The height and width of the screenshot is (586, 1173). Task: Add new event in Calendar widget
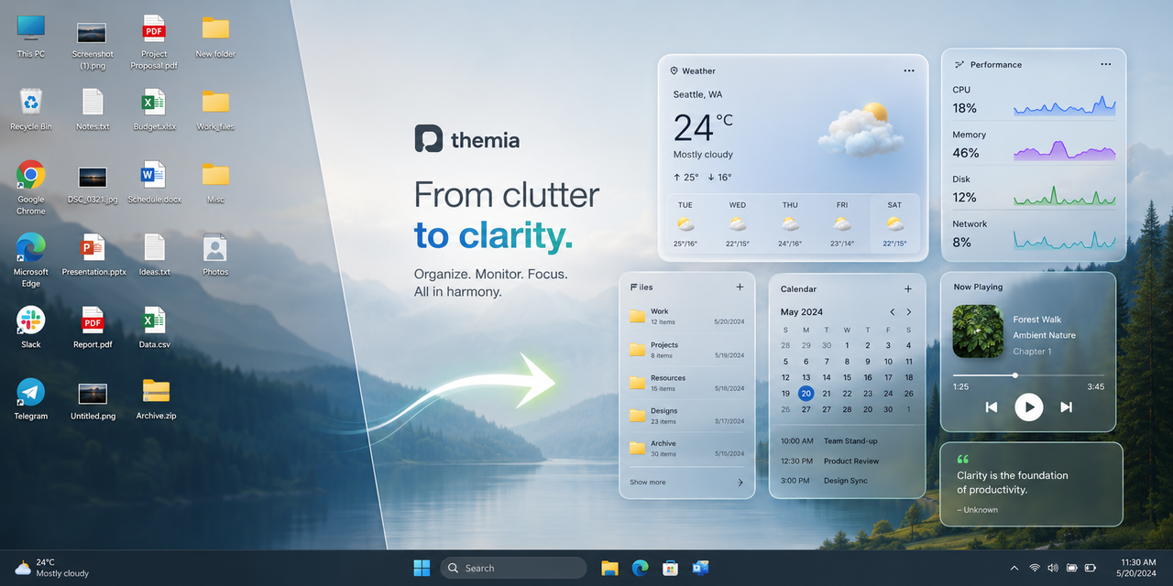tap(908, 288)
